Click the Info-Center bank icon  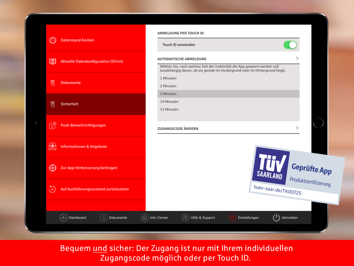144,218
